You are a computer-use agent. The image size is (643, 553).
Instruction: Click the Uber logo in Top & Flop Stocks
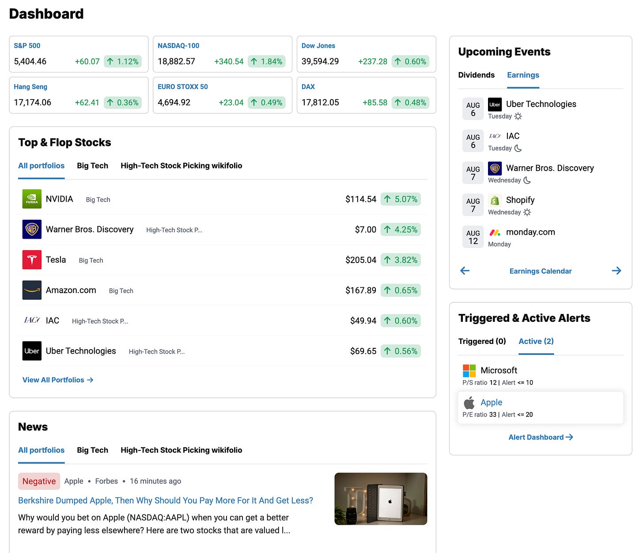coord(32,351)
